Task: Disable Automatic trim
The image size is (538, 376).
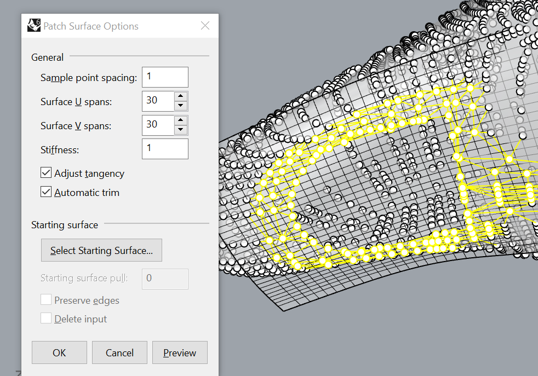Action: [x=45, y=192]
